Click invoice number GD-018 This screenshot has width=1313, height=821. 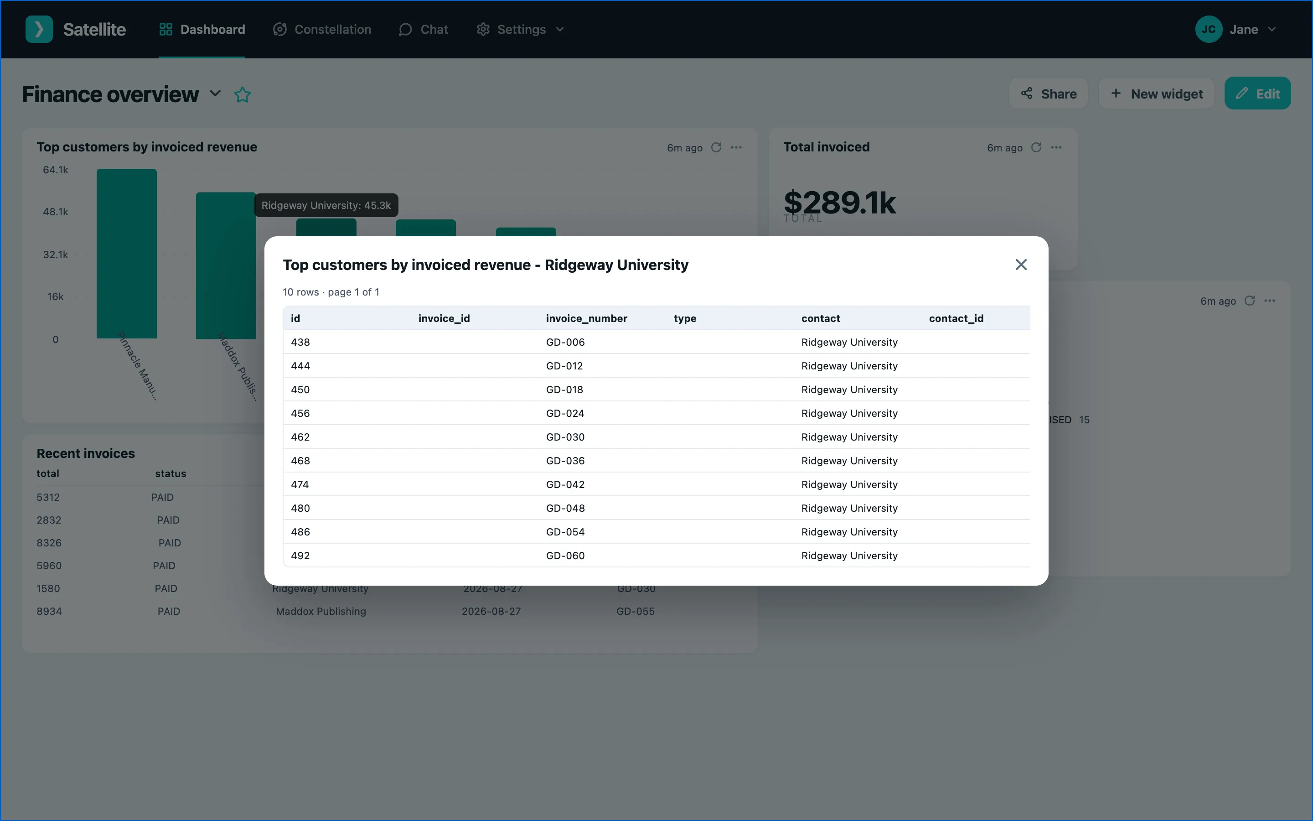click(x=564, y=390)
